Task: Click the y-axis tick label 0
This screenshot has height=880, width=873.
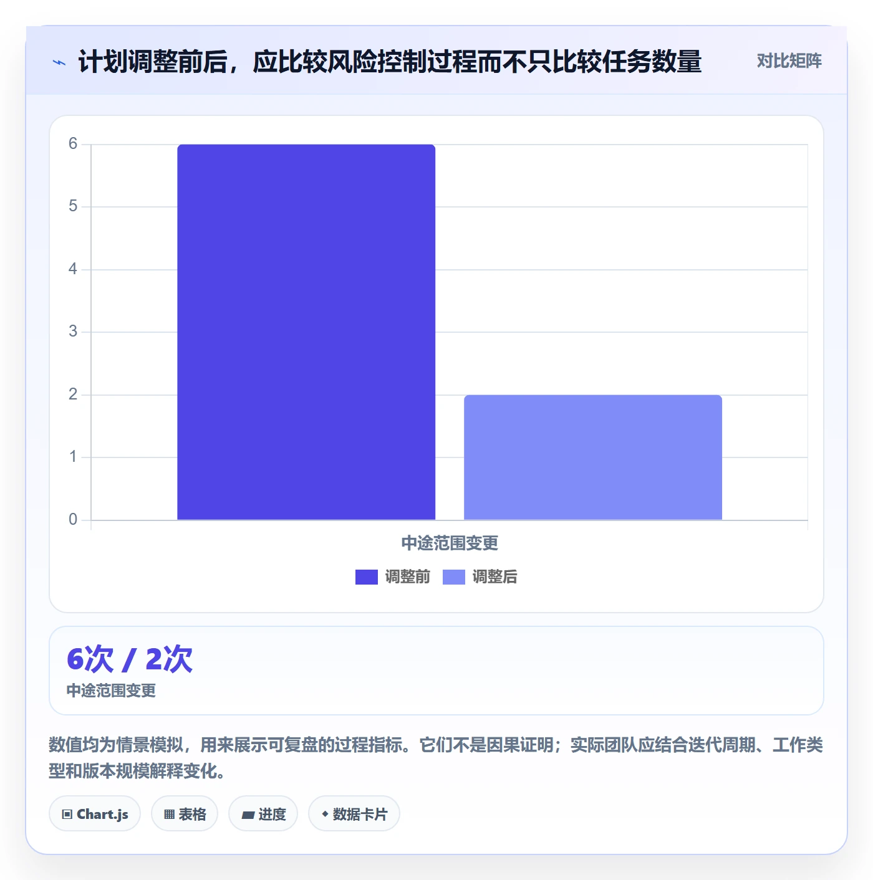Action: click(73, 520)
